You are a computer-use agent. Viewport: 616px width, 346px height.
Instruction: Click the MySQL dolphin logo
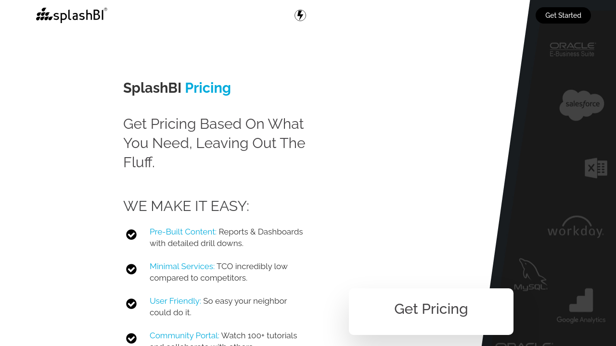pos(531,275)
